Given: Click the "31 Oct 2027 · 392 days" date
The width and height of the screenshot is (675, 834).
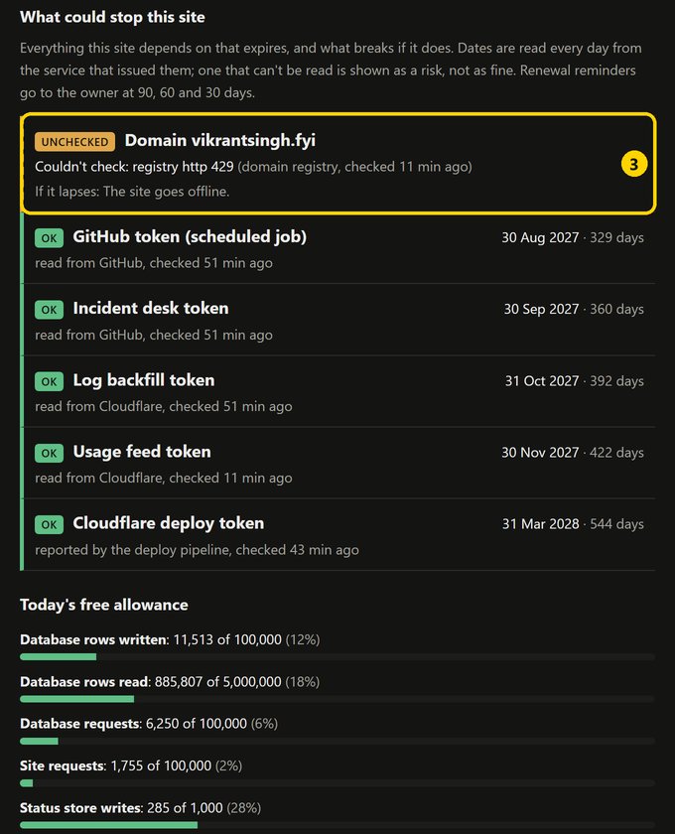Looking at the screenshot, I should click(574, 381).
